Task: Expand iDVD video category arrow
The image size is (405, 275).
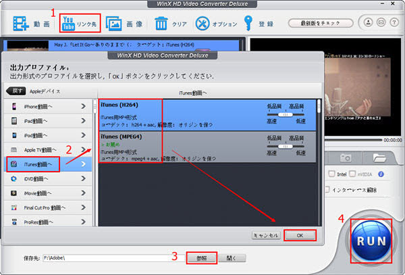Action: pos(83,178)
